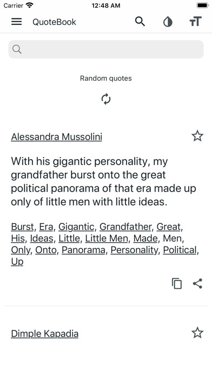Select the Grandfather tag
The image size is (212, 377).
[x=125, y=227]
